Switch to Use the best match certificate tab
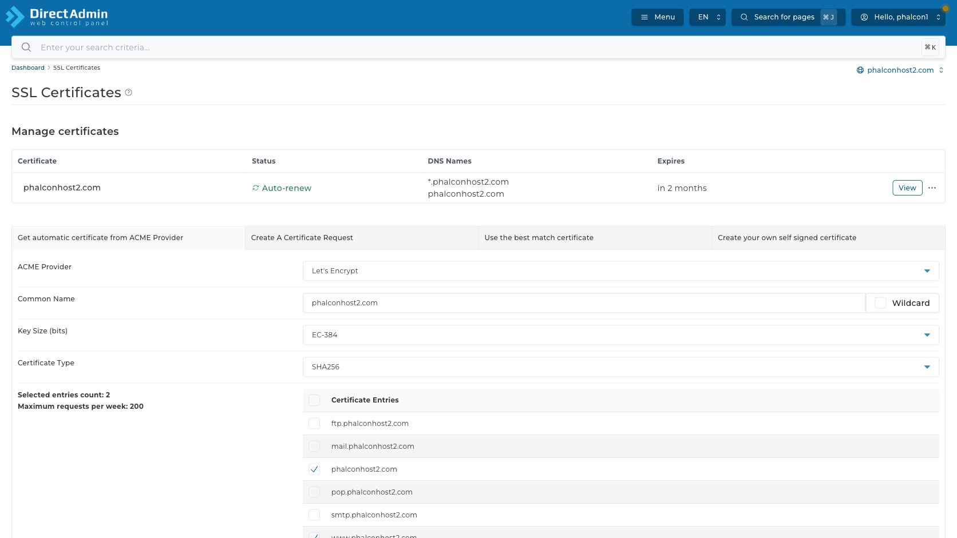 click(595, 238)
